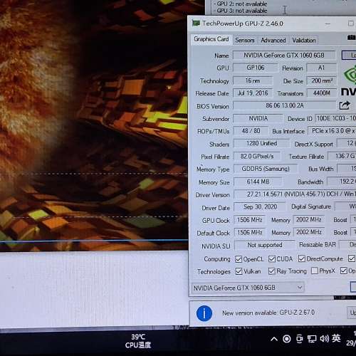
Task: Click the Bus Interface value PCIe x16 3.0
Action: (x=332, y=131)
